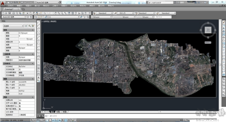Click the ViewCube top face 上
226x122 pixels.
tap(208, 30)
